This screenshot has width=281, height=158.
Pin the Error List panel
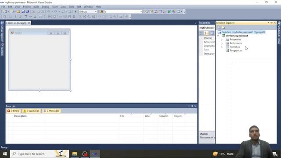(192, 106)
